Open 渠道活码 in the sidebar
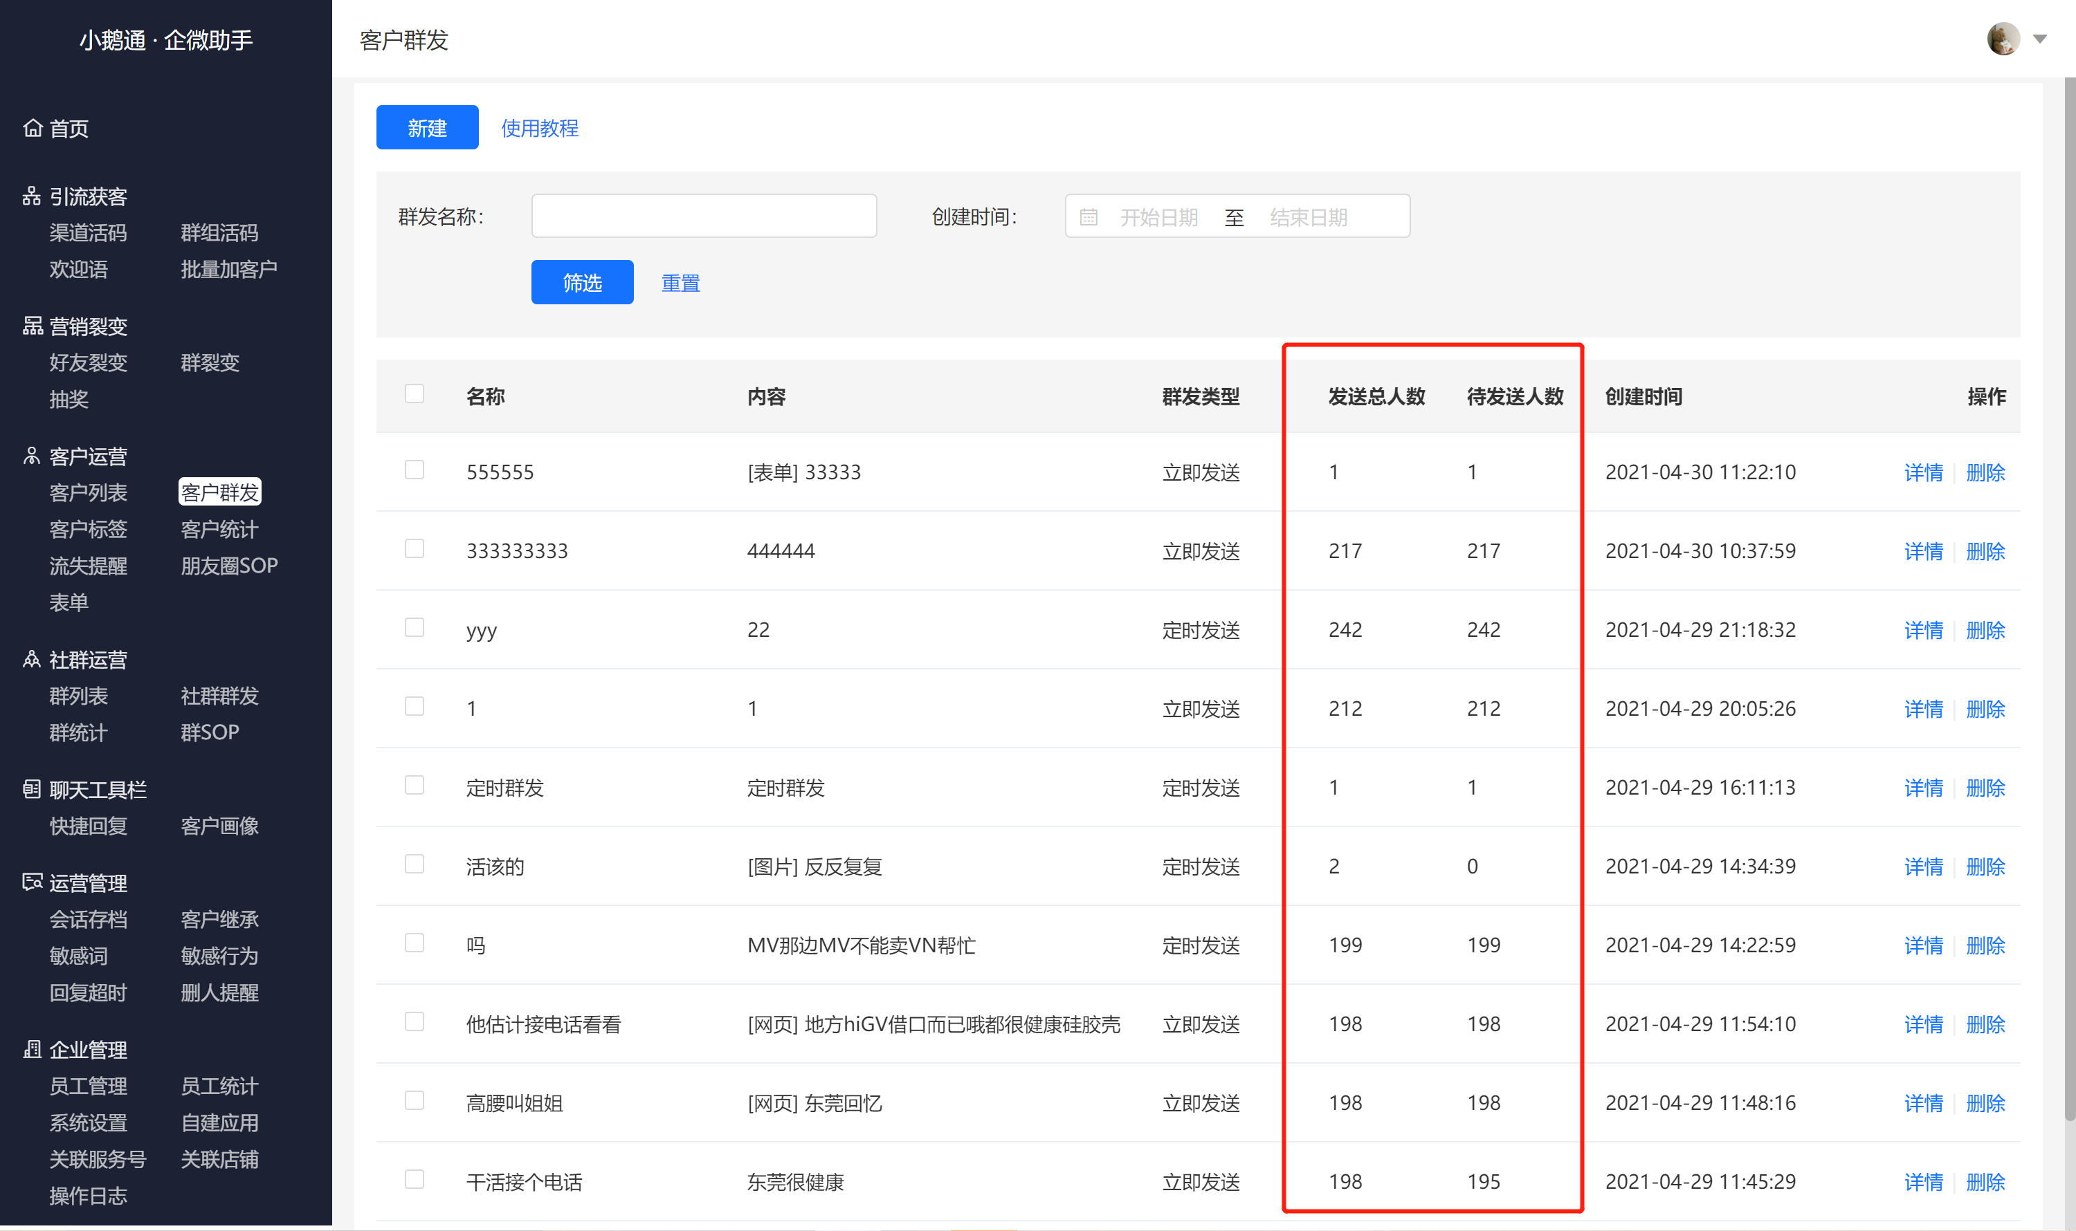The image size is (2076, 1231). coord(88,232)
